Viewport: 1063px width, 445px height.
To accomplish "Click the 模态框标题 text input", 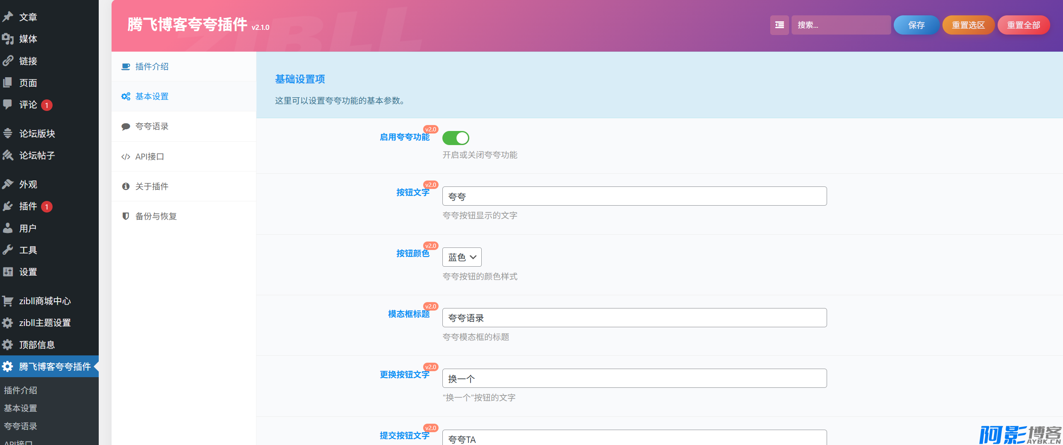I will point(634,318).
